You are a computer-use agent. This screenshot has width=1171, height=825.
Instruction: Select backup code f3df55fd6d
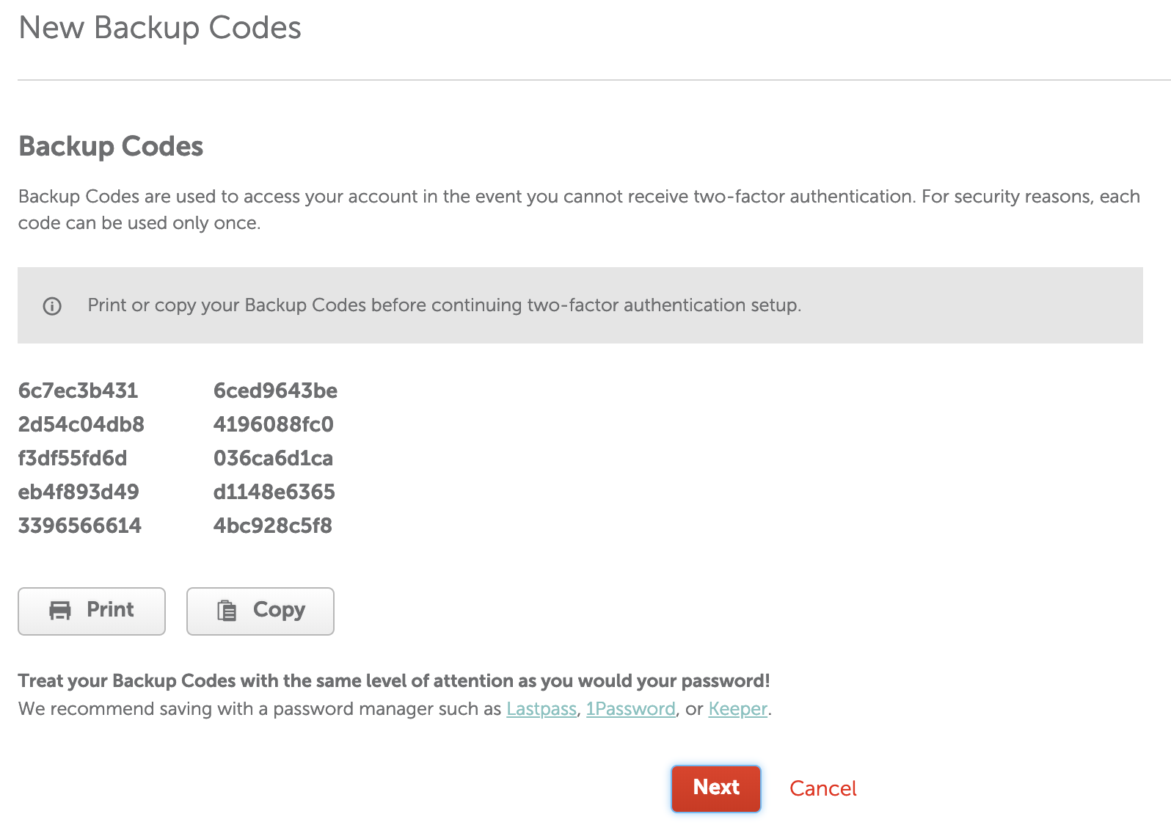(73, 458)
